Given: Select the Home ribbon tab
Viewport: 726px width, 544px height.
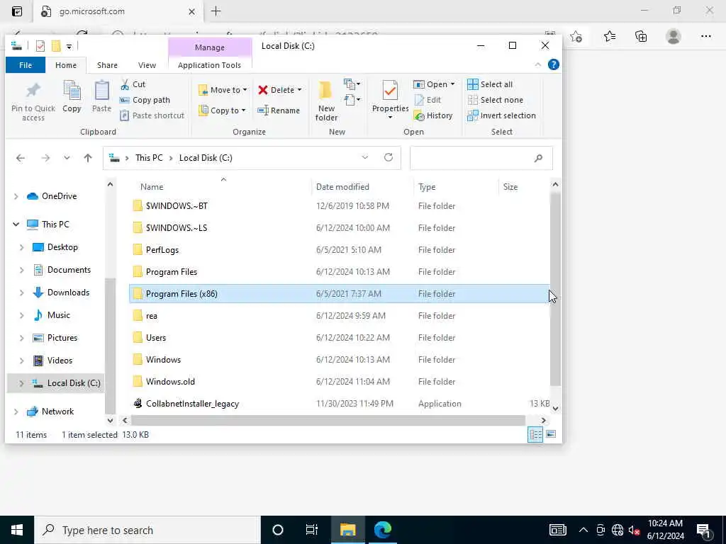Looking at the screenshot, I should [66, 65].
